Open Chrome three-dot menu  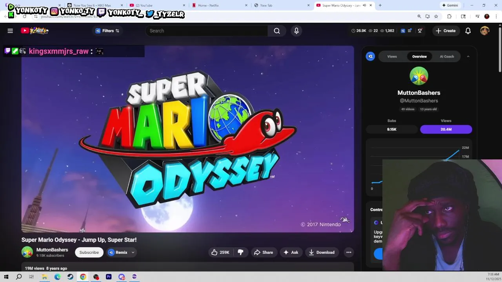pyautogui.click(x=497, y=16)
